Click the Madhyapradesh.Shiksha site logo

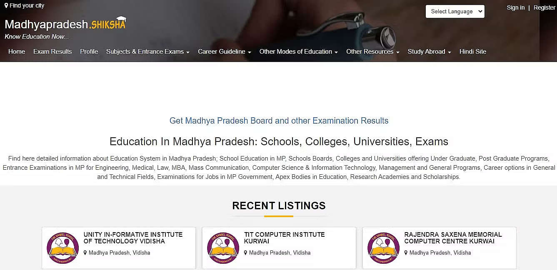click(x=65, y=24)
